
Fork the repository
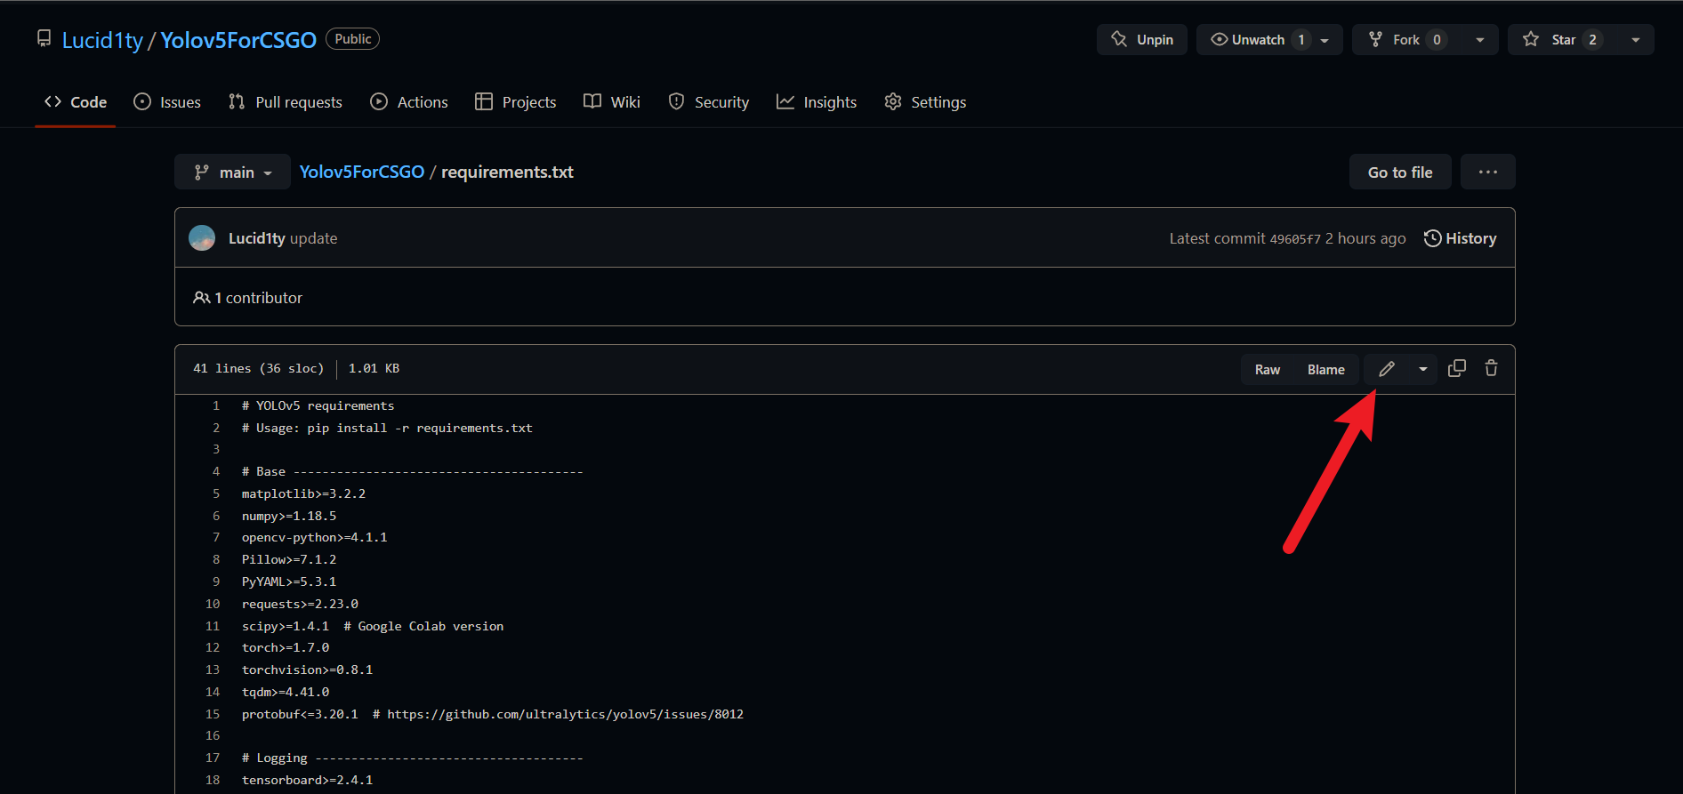[x=1405, y=39]
